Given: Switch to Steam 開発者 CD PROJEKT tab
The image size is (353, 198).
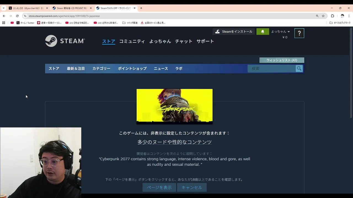Looking at the screenshot, I should tap(72, 8).
